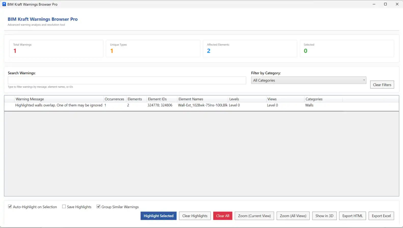
Task: Export warnings via Export Excel
Action: tap(381, 216)
